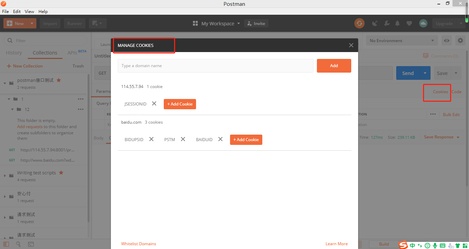The image size is (469, 249).
Task: Click the New Collection link
Action: pyautogui.click(x=25, y=66)
